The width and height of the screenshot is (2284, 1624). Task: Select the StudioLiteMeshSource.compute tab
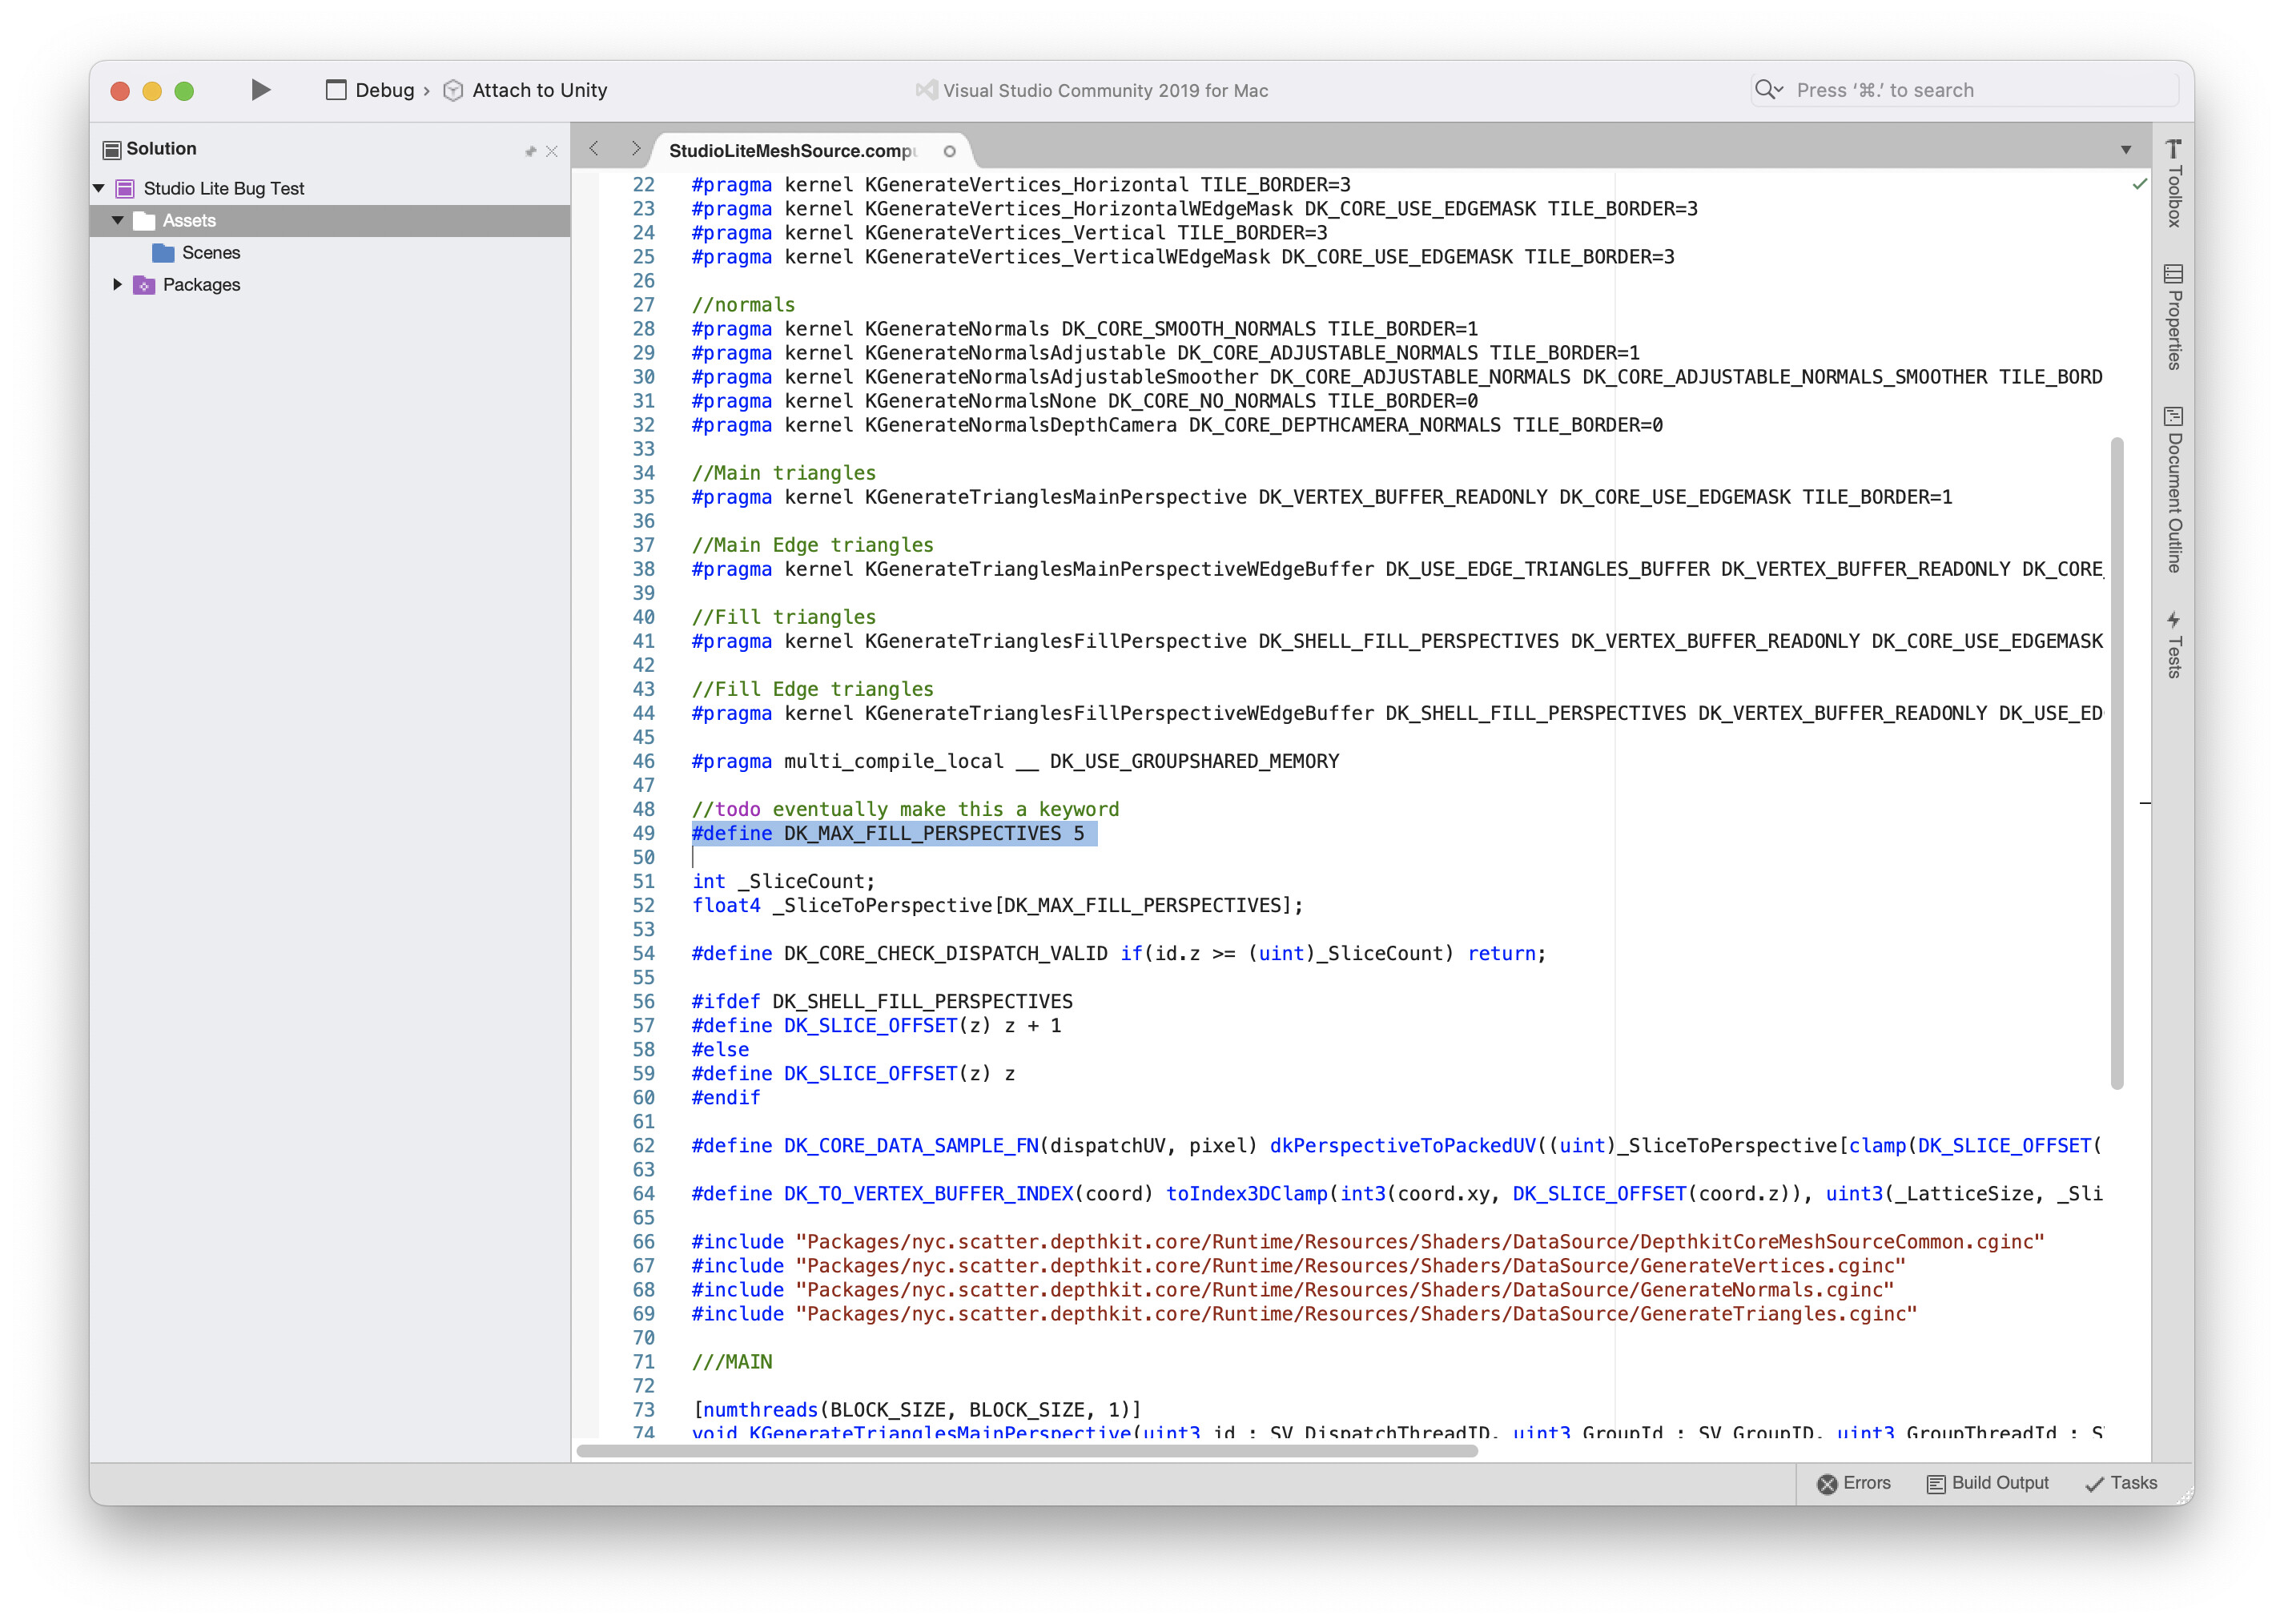click(791, 151)
